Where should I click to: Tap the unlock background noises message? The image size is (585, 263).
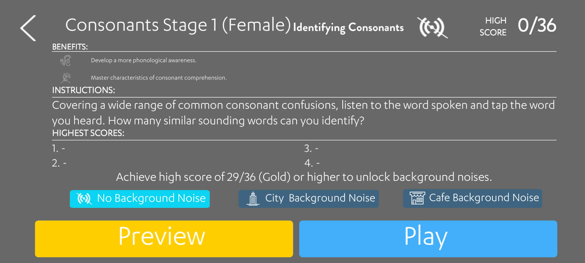coord(304,177)
